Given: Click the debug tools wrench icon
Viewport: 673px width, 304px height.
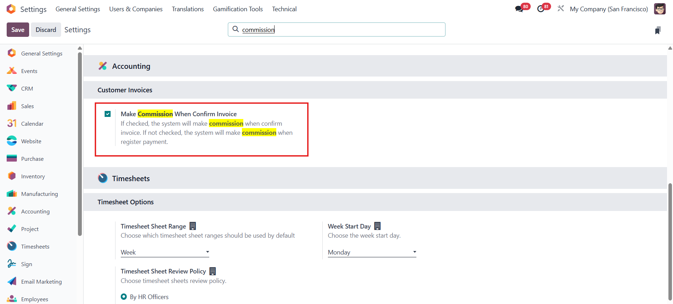Looking at the screenshot, I should pyautogui.click(x=561, y=8).
